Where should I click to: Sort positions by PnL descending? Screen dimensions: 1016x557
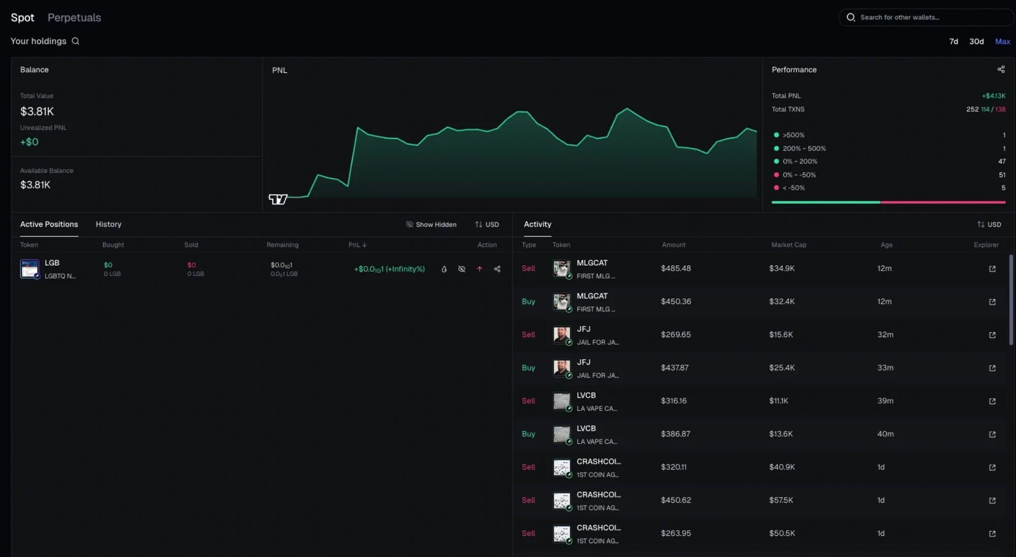point(358,244)
